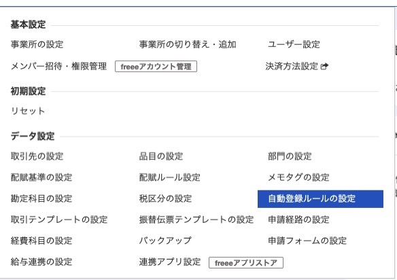Open 品目の設定
Image resolution: width=397 pixels, height=280 pixels.
tap(161, 156)
